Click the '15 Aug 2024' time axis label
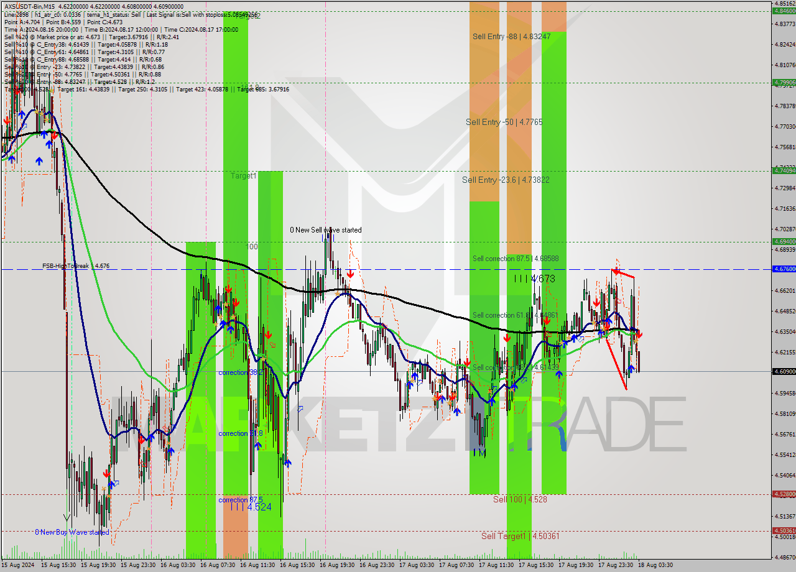This screenshot has height=572, width=796. point(18,565)
